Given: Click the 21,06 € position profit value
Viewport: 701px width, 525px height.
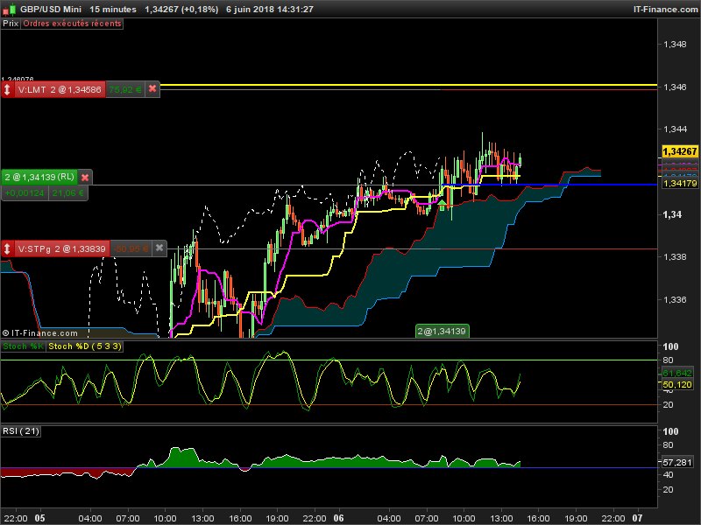Looking at the screenshot, I should (67, 193).
